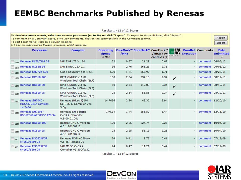Sort by Date Submitted column heading
The height and width of the screenshot is (180, 241).
[x=221, y=52]
